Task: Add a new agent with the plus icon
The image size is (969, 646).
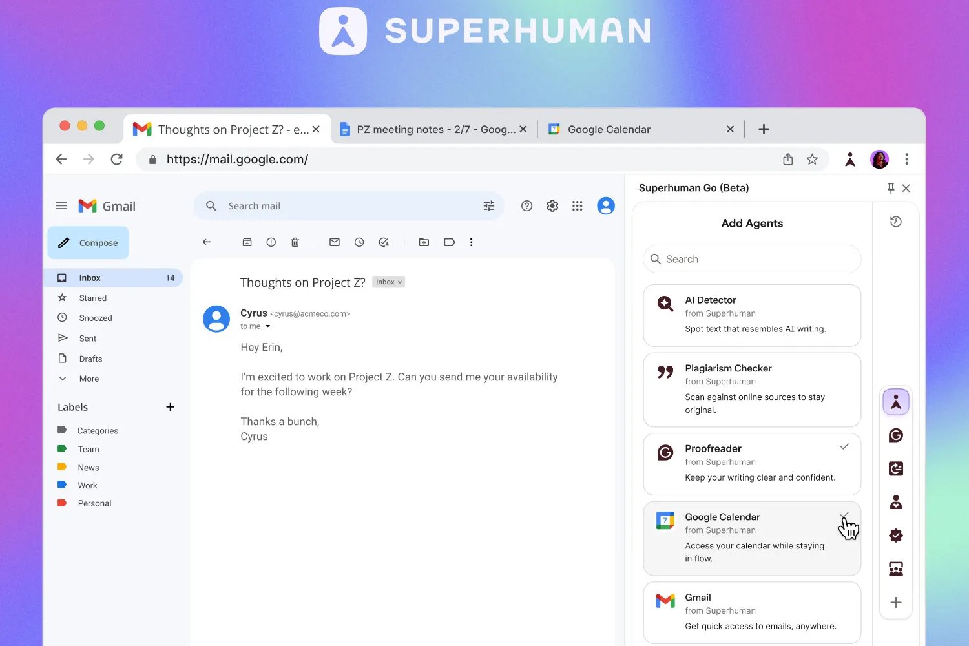Action: coord(895,602)
